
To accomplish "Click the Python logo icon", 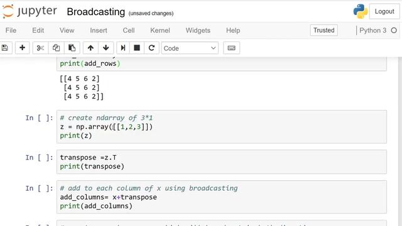I will [360, 11].
